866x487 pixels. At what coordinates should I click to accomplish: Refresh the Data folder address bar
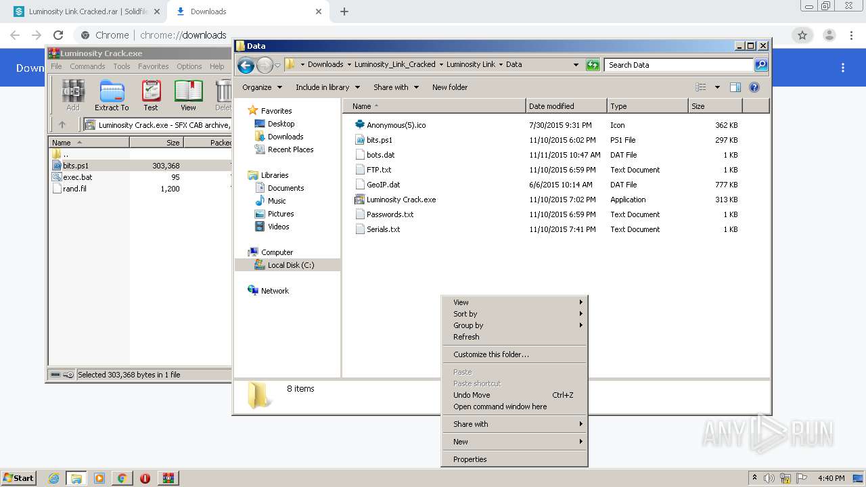[x=593, y=65]
